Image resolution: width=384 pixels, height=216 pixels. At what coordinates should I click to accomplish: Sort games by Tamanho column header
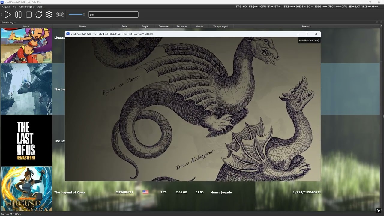(x=181, y=26)
